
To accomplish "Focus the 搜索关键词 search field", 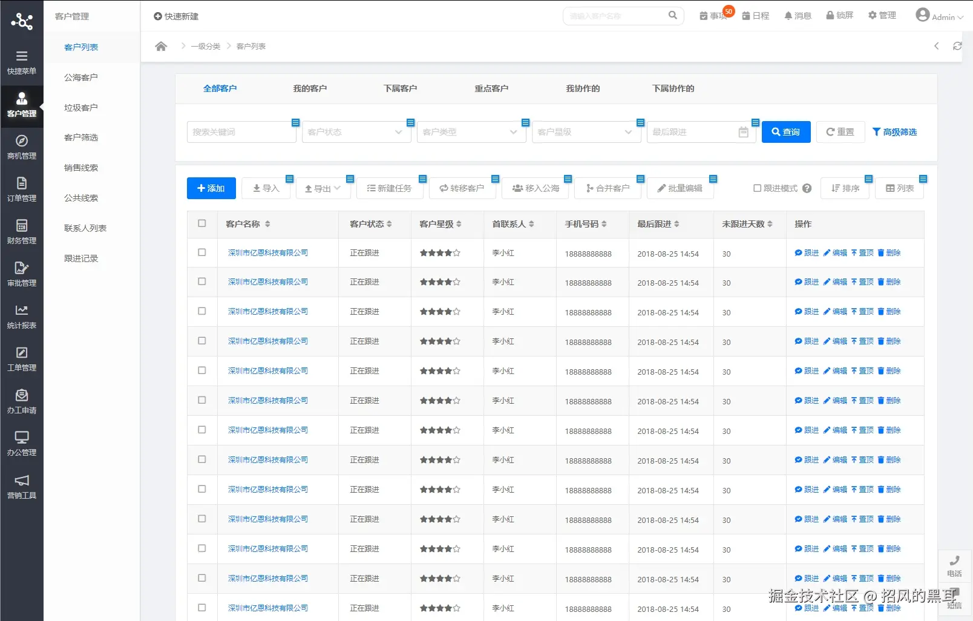I will click(x=241, y=132).
